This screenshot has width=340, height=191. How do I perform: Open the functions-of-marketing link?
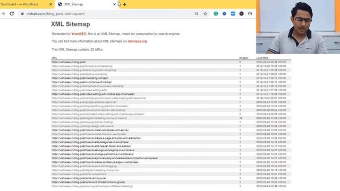point(82,66)
